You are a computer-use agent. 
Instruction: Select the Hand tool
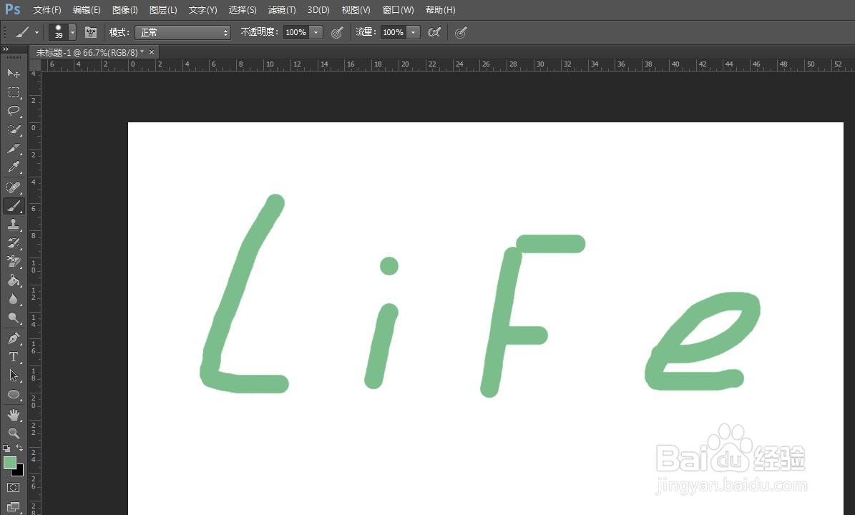[14, 415]
